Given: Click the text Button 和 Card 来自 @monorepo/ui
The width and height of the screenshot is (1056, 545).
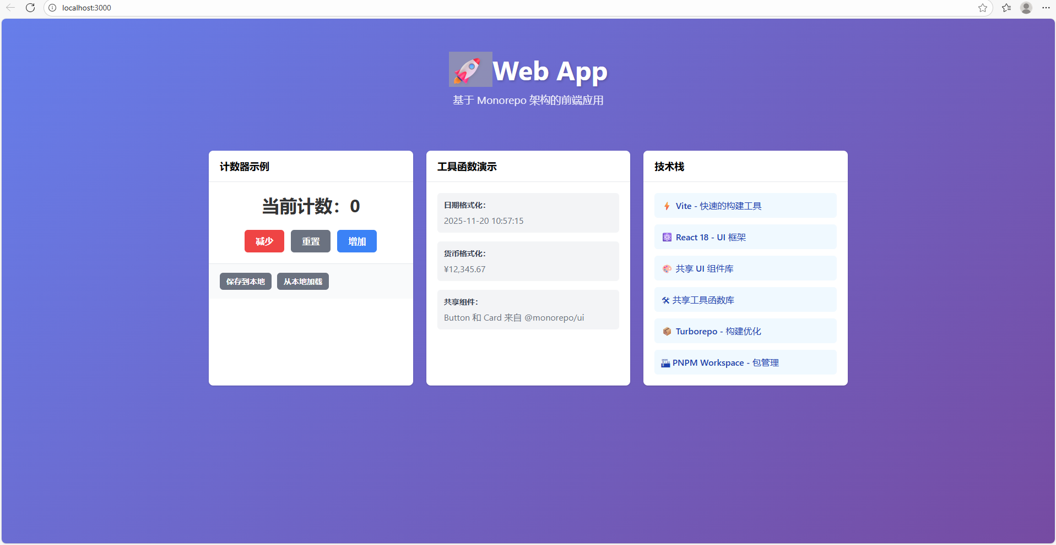Looking at the screenshot, I should tap(514, 318).
